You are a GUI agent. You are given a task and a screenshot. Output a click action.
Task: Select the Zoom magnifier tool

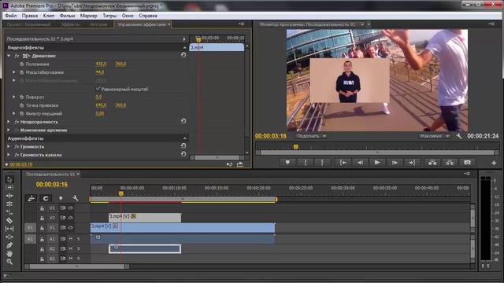9,262
